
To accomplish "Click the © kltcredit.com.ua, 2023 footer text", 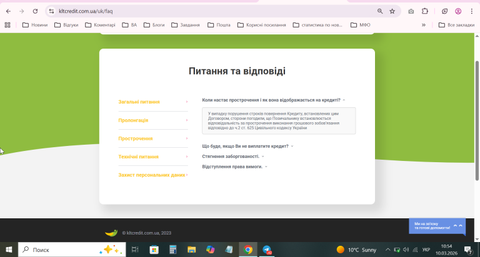I will coord(147,233).
